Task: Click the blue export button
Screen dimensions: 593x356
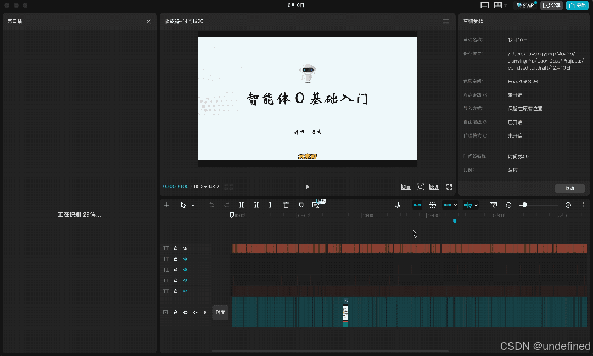Action: [577, 5]
